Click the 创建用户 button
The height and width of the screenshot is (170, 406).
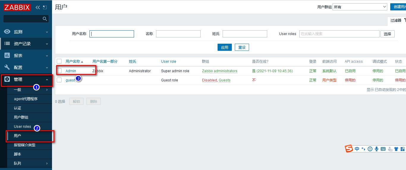[398, 7]
